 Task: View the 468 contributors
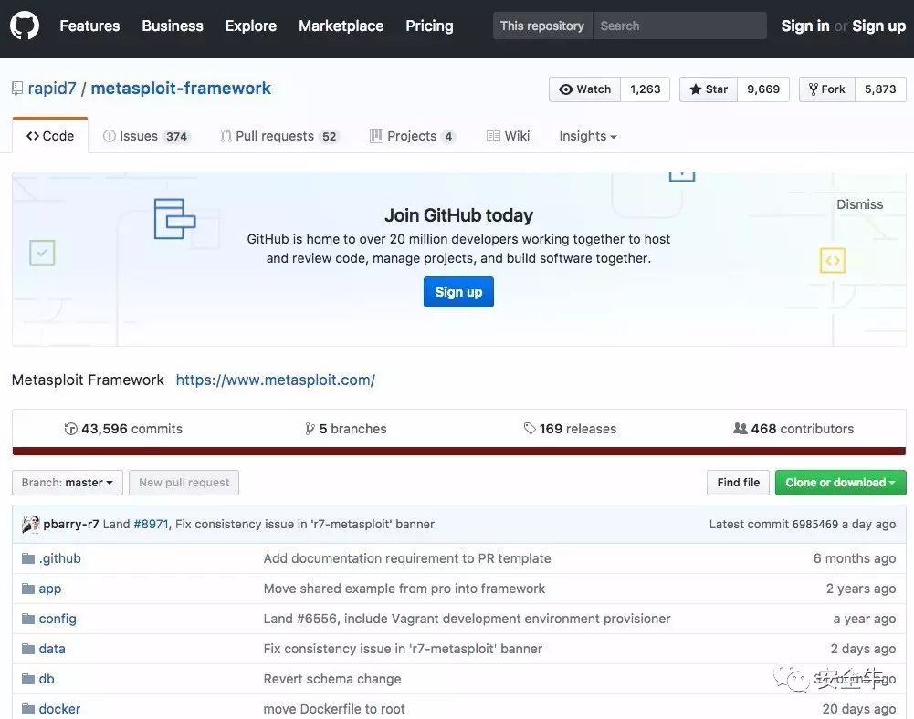pyautogui.click(x=793, y=429)
